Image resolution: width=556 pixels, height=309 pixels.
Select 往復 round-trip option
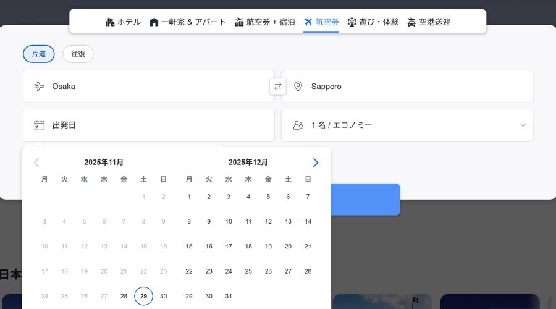[78, 54]
